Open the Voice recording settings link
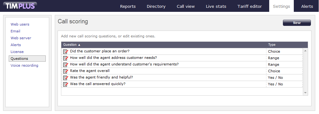Viewport: 319px width, 114px height. (24, 65)
